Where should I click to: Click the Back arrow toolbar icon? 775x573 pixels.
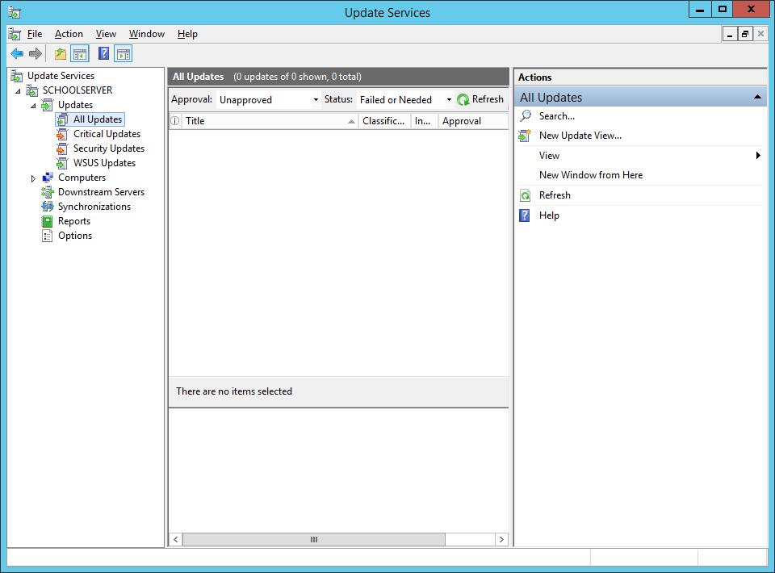coord(17,53)
